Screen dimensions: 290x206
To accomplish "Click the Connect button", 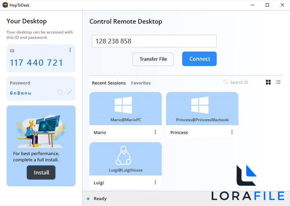I will pos(199,59).
